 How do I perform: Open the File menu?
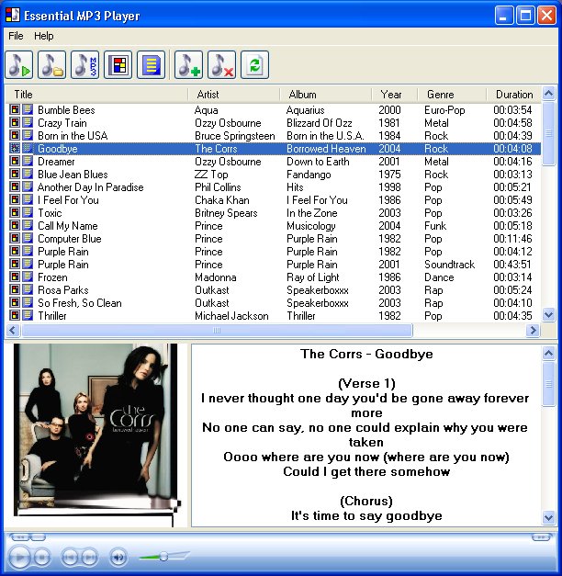[16, 36]
